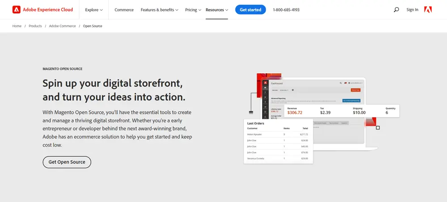Click the Adobe Experience Cloud logo icon
The image size is (447, 202).
coord(16,10)
